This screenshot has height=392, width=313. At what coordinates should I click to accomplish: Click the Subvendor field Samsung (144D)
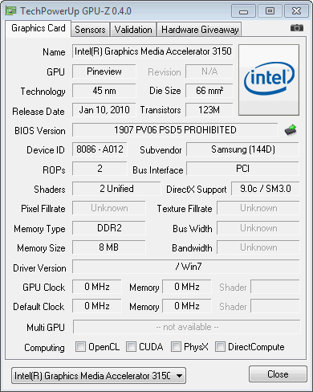coord(242,149)
